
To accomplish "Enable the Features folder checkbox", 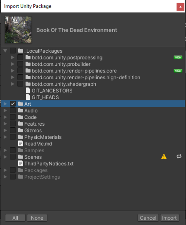I will (13, 124).
